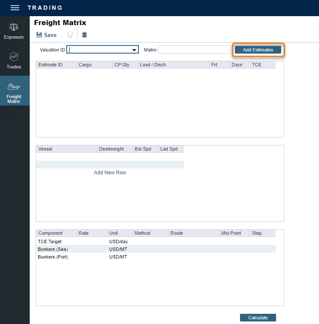Select the Freight Matrix sidebar item
Screen dimensions: 319x324
(14, 91)
